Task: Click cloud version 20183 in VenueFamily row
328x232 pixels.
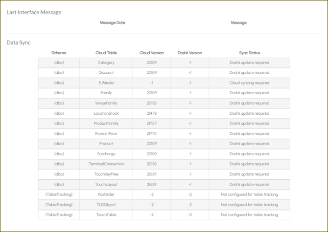Action: (152, 103)
